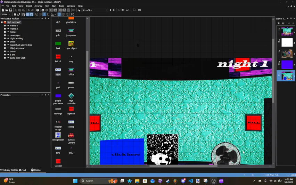Open the Window menu
This screenshot has width=296, height=185.
[71, 6]
